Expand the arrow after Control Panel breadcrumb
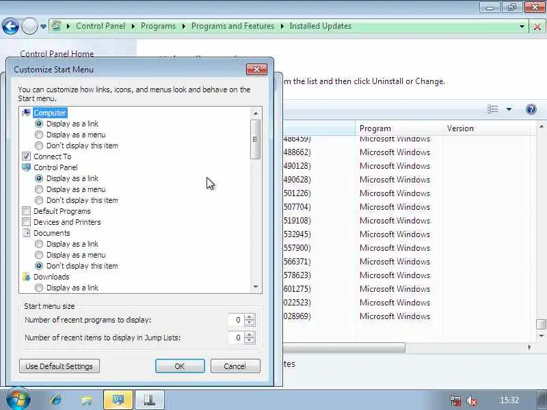 (x=133, y=26)
